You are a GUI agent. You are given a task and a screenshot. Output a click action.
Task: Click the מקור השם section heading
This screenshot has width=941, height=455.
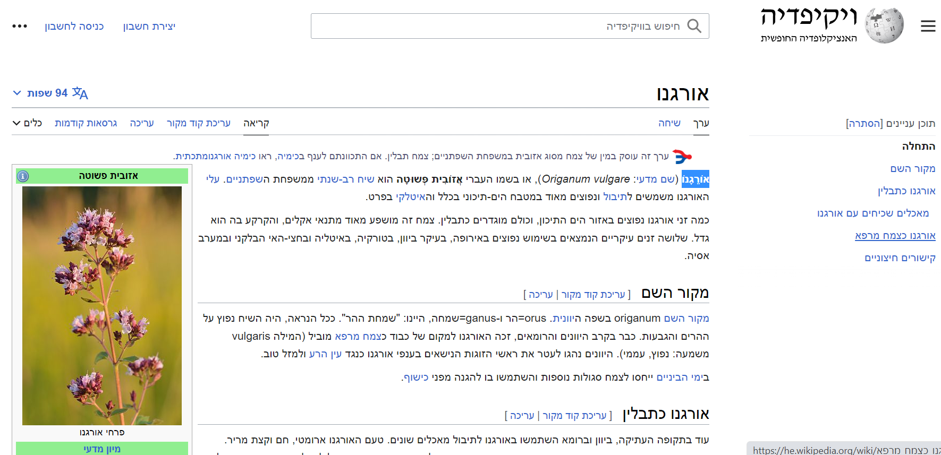pyautogui.click(x=675, y=293)
